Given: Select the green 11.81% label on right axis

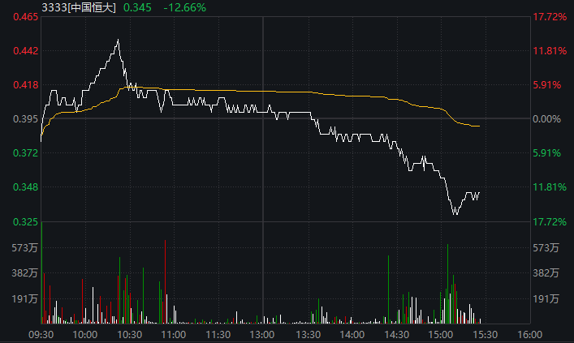Looking at the screenshot, I should pos(550,187).
